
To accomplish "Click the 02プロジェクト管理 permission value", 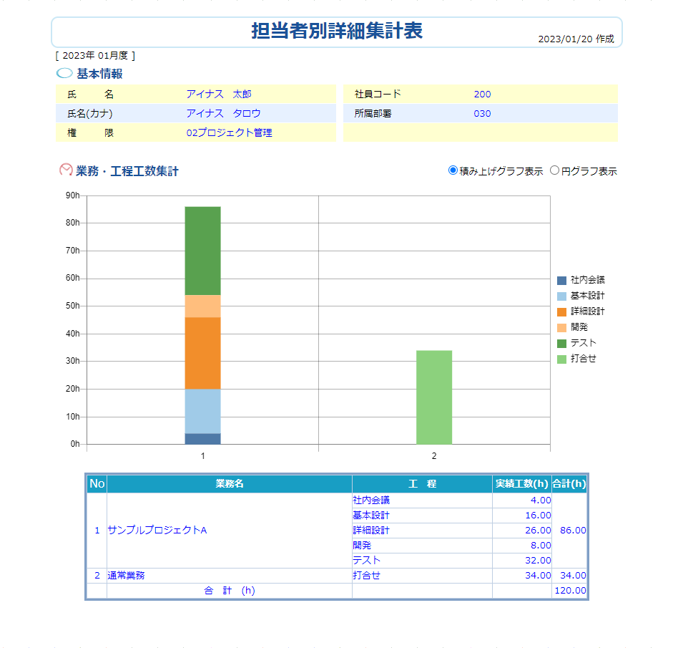I will pos(229,133).
